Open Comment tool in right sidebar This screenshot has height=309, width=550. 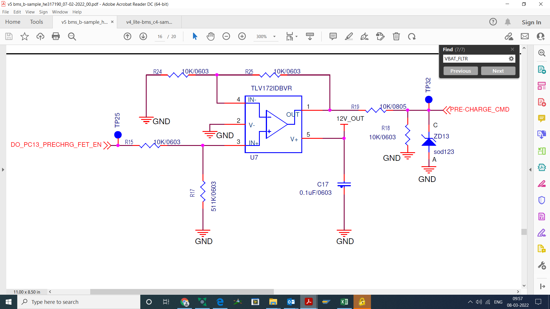(x=542, y=118)
